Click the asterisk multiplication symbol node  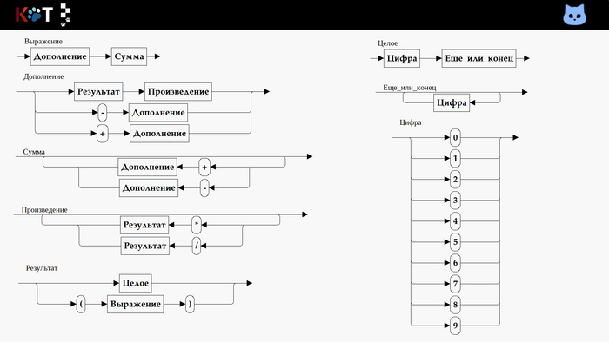[x=197, y=225]
